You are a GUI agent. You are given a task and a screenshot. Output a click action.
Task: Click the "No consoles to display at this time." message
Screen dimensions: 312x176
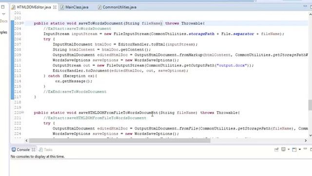[38, 156]
